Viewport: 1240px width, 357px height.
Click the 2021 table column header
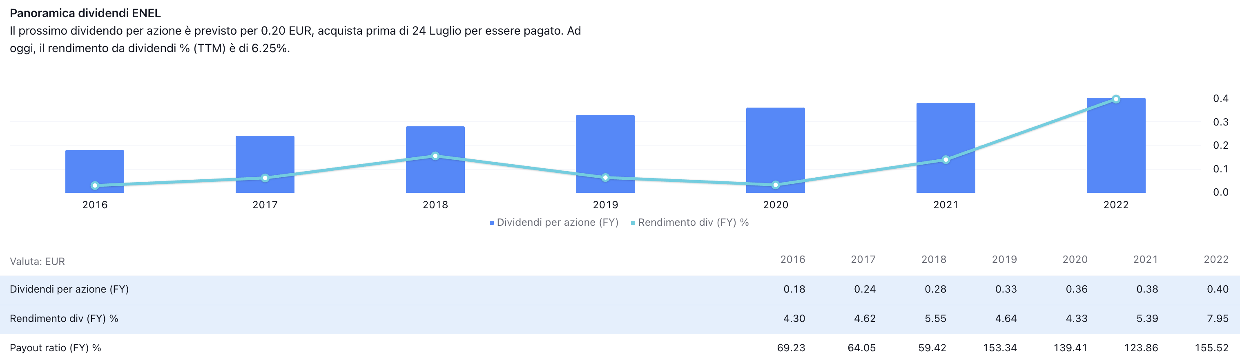click(x=1145, y=260)
